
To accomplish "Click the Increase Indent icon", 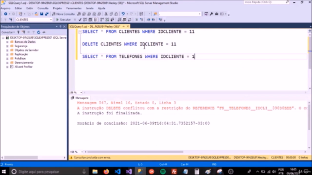I will point(154,19).
